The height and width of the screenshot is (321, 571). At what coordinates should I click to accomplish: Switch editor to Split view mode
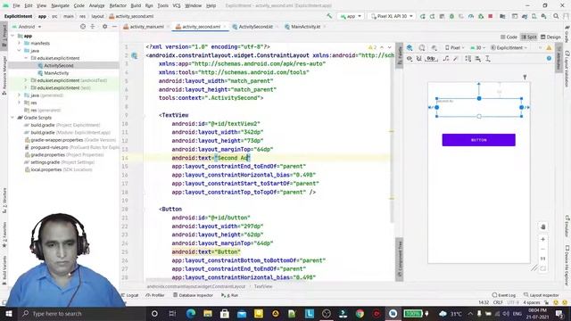coord(529,37)
